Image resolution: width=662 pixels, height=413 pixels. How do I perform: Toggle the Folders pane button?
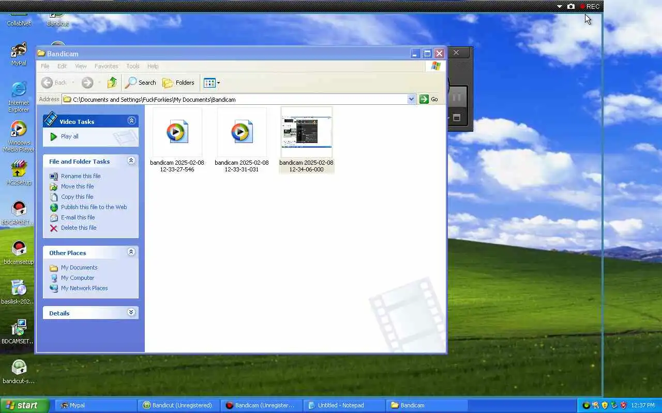click(178, 83)
